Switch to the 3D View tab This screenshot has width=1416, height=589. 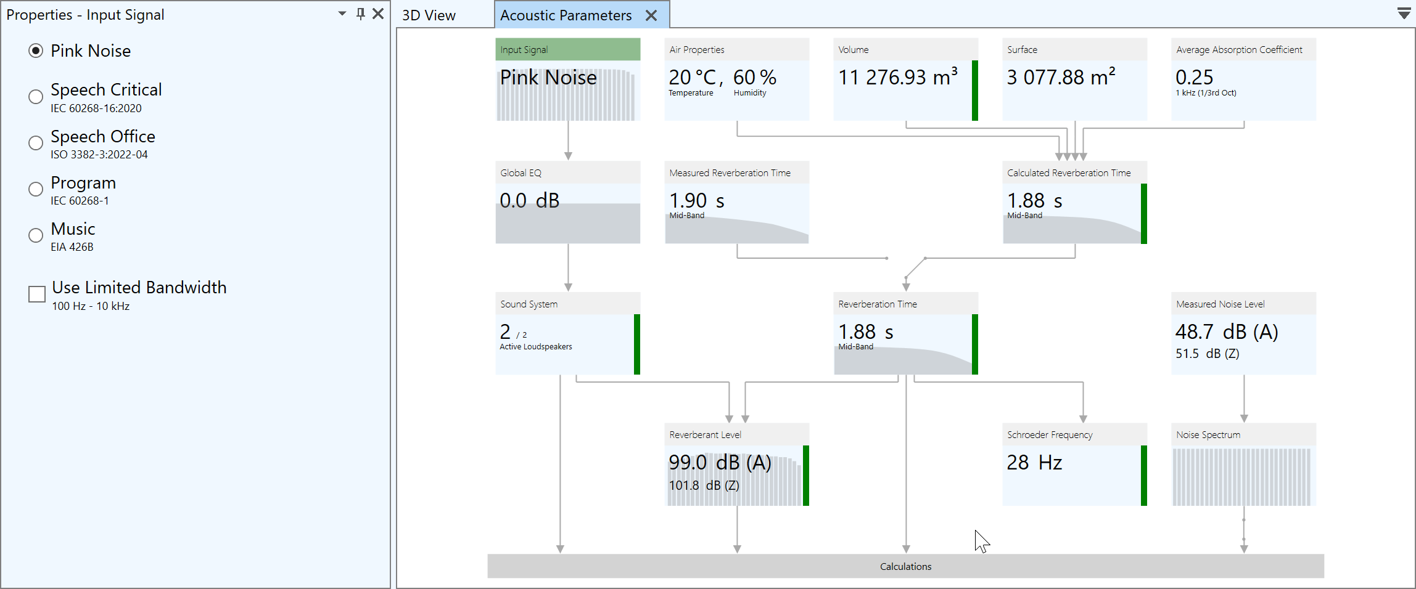coord(429,16)
